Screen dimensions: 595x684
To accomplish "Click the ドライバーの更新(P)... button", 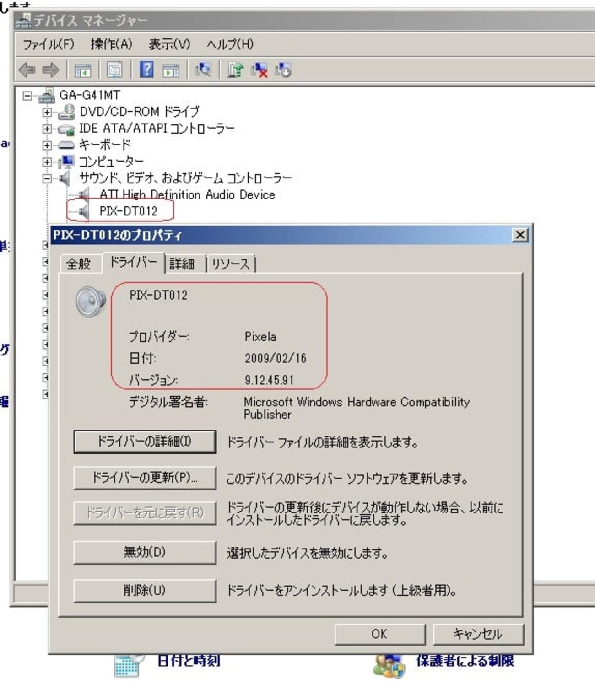I will point(145,478).
